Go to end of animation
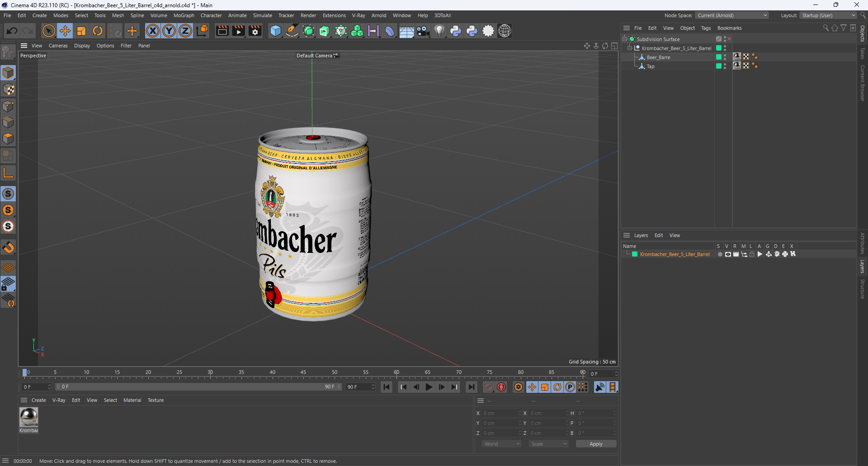Image resolution: width=868 pixels, height=466 pixels. point(471,387)
